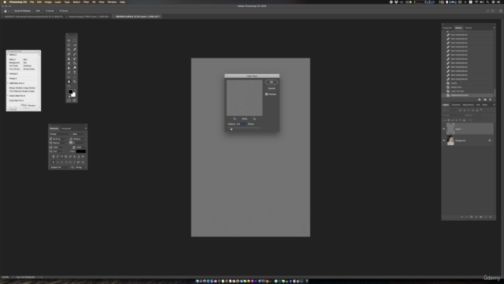
Task: Click the High Pass preview thumbnail
Action: (x=244, y=98)
